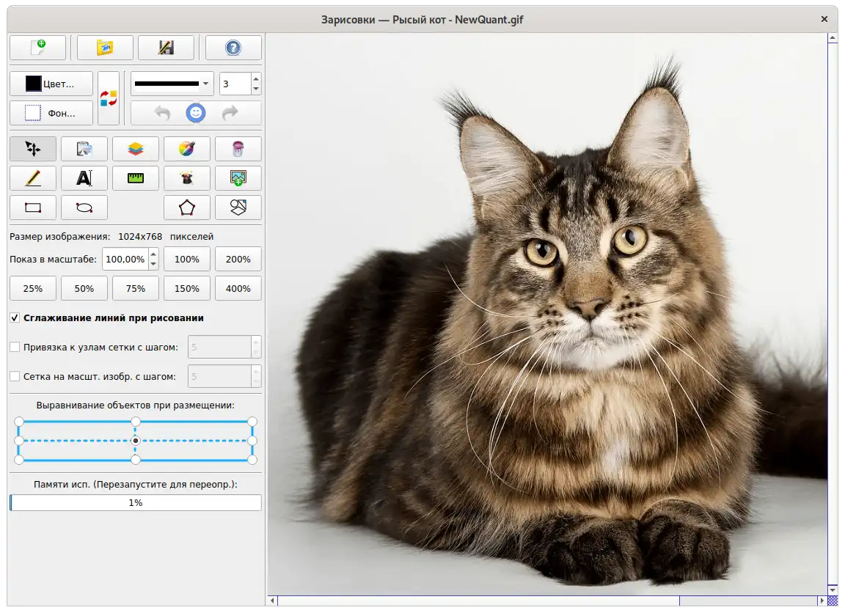Screen dimensions: 845x613
Task: Decrease zoom percentage with spinbox down arrow
Action: (x=153, y=264)
